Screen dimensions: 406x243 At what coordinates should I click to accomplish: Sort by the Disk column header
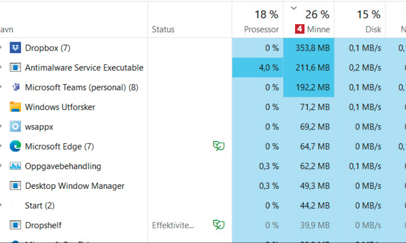[x=373, y=29]
